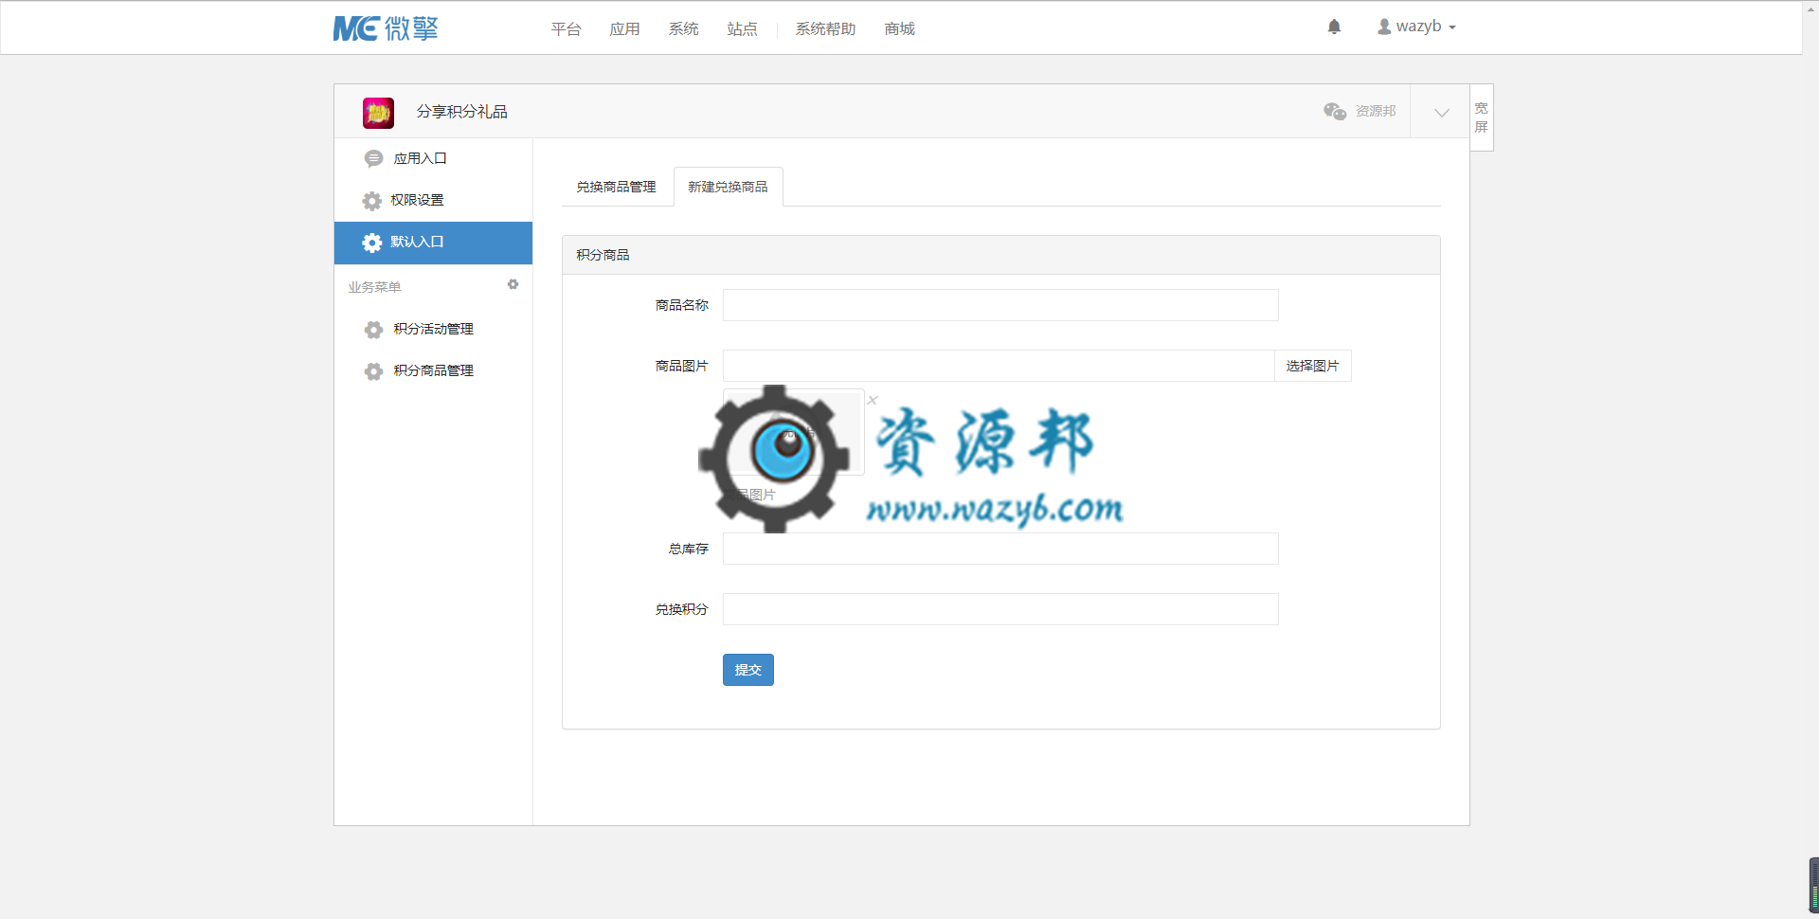Screen dimensions: 1819x919
Task: Click the 权限设置 sidebar label
Action: point(417,201)
